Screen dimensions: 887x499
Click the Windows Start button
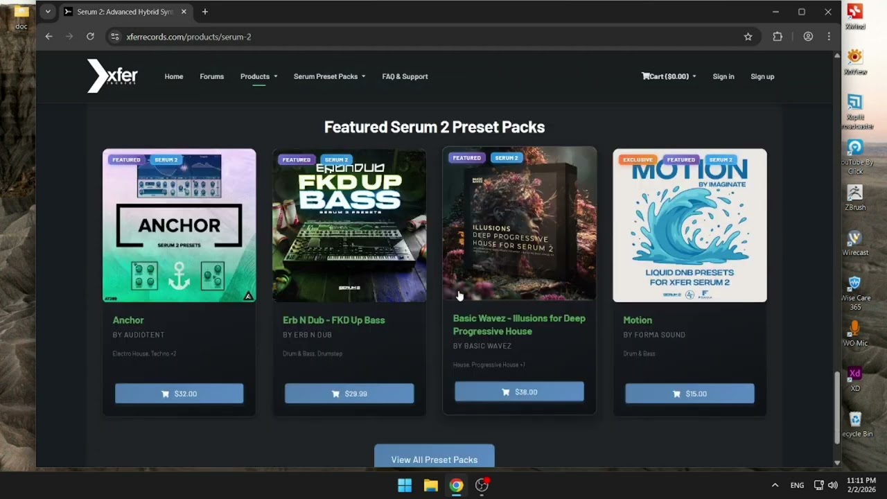pyautogui.click(x=405, y=485)
